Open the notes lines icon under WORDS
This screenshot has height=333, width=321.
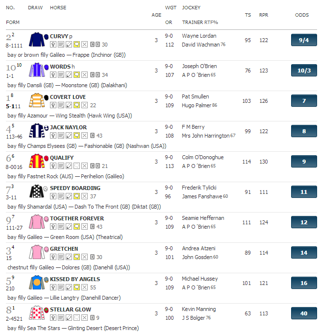(x=61, y=75)
